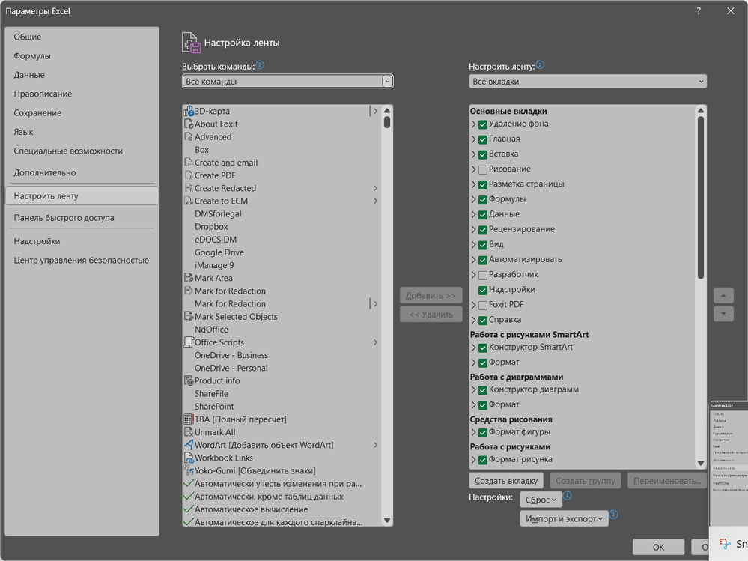
Task: Click the commands list scrollbar thumb
Action: coord(387,122)
